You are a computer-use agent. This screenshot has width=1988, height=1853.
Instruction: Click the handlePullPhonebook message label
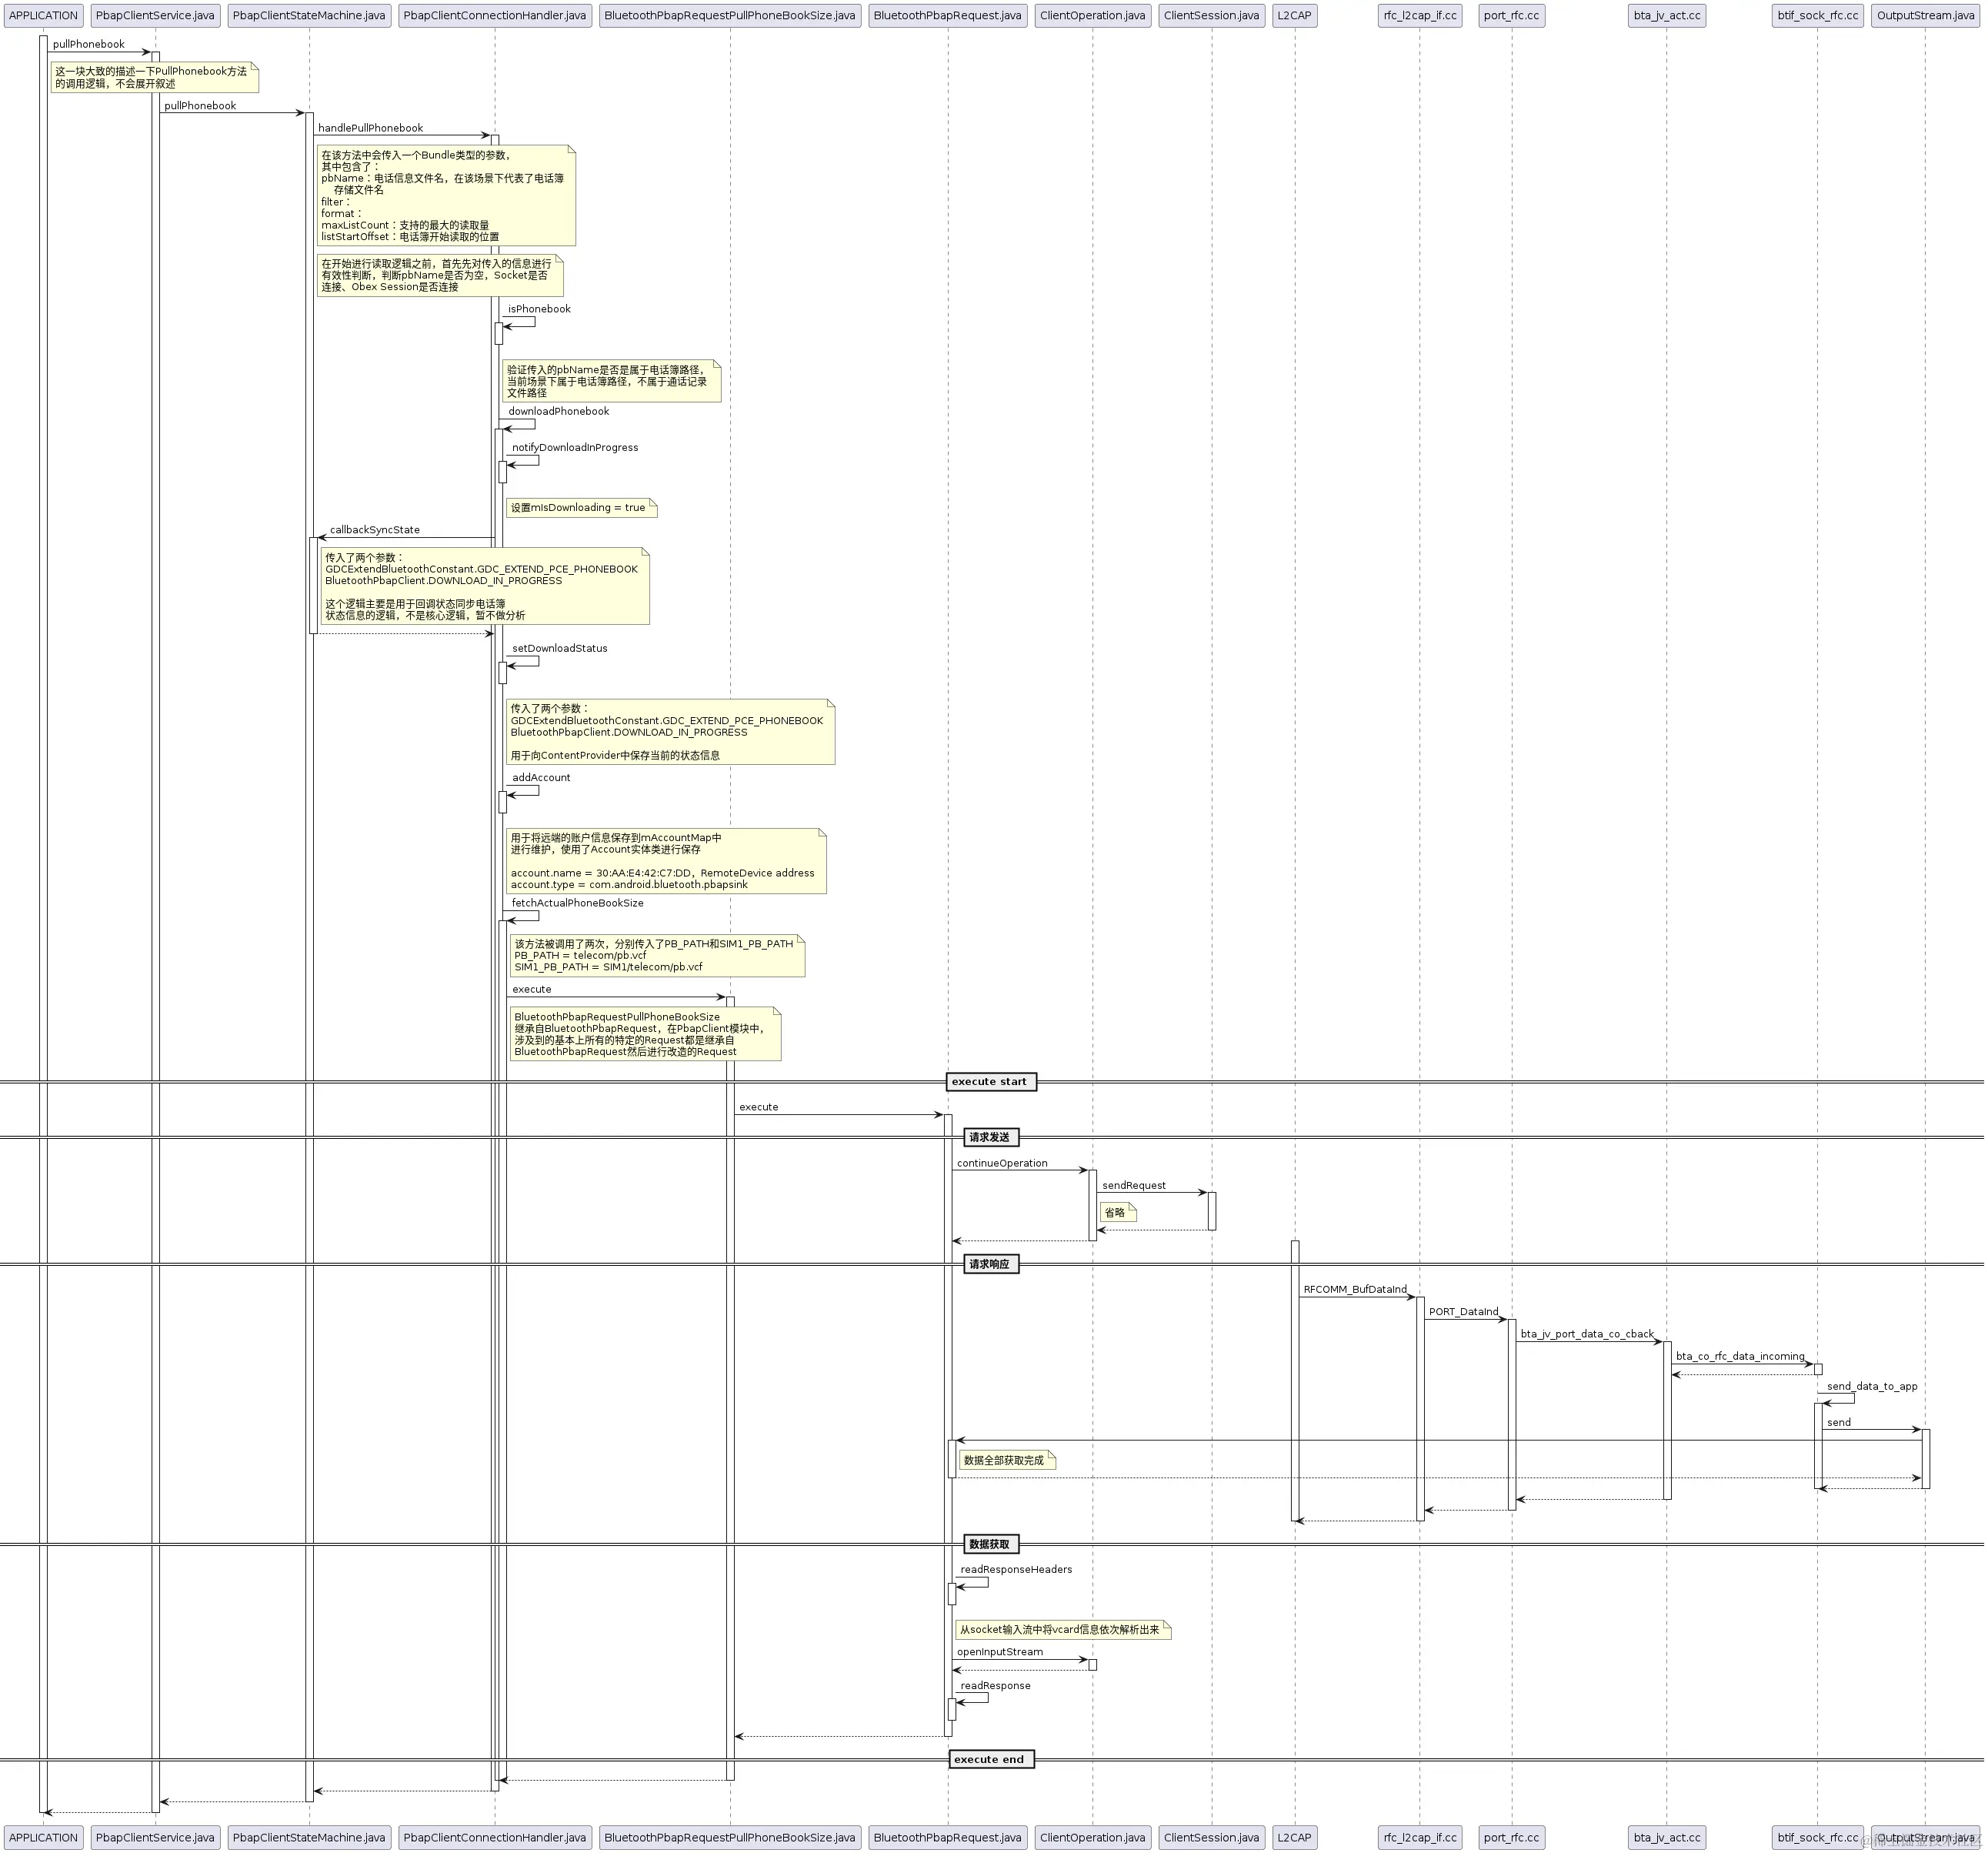tap(370, 128)
